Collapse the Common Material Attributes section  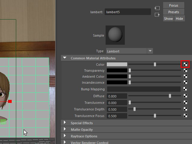point(65,58)
